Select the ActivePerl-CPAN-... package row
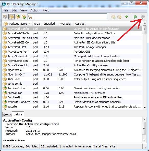This screenshot has width=149, height=151. click(72, 33)
